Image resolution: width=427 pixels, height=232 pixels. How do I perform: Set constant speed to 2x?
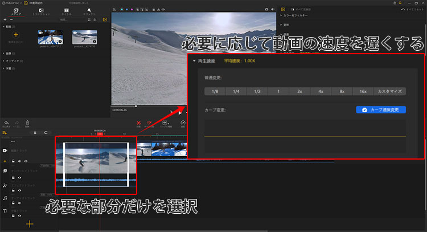(x=299, y=91)
